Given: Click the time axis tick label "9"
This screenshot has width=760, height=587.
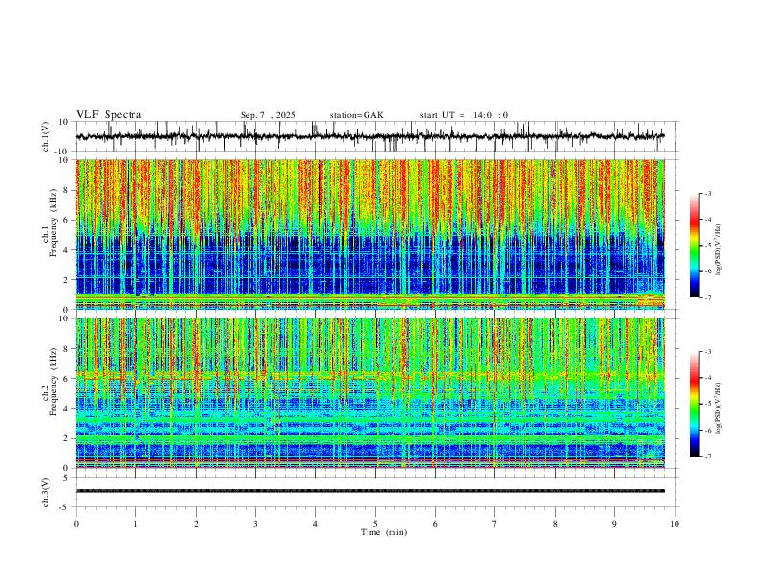Looking at the screenshot, I should point(614,524).
